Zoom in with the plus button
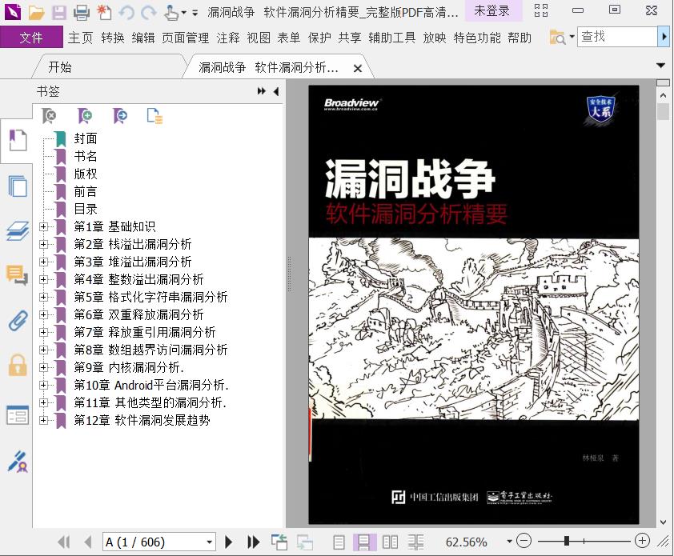This screenshot has height=556, width=674. (x=642, y=541)
